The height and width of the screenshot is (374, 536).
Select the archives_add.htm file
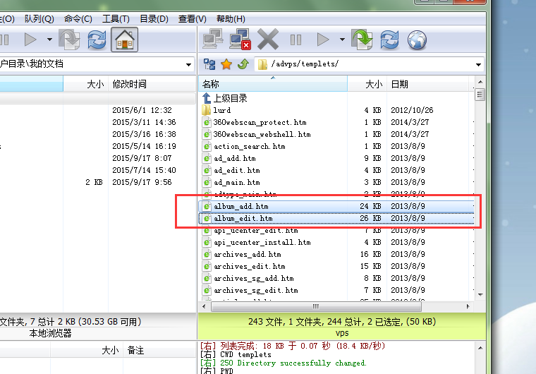247,254
